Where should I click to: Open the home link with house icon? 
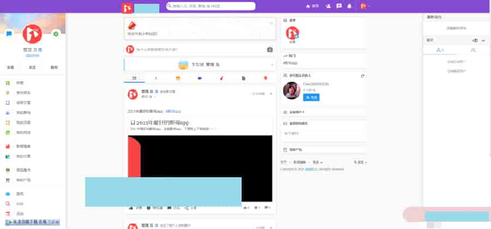point(312,6)
